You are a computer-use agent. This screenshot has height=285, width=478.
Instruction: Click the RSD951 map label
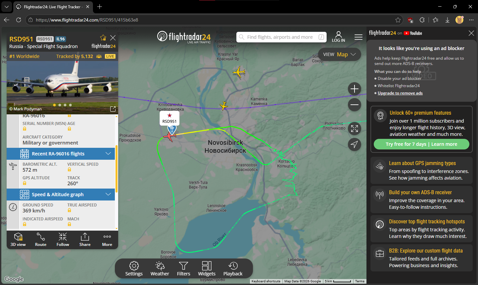pyautogui.click(x=169, y=118)
